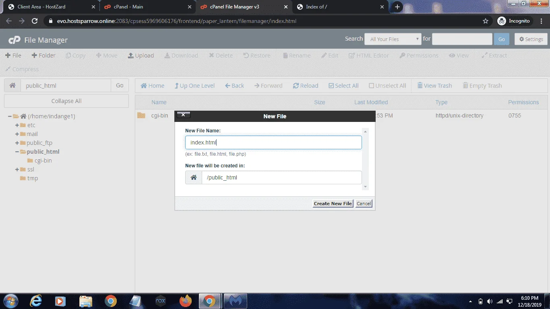This screenshot has width=550, height=309.
Task: Click the Home button in navigation bar
Action: tap(152, 86)
